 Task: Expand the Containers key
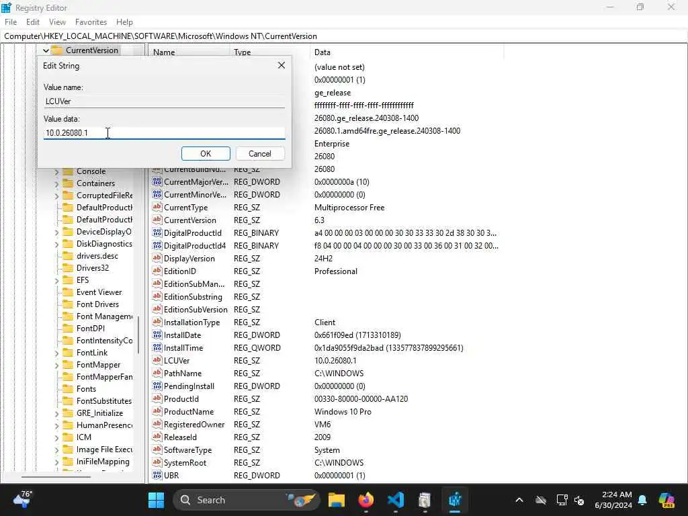click(56, 184)
